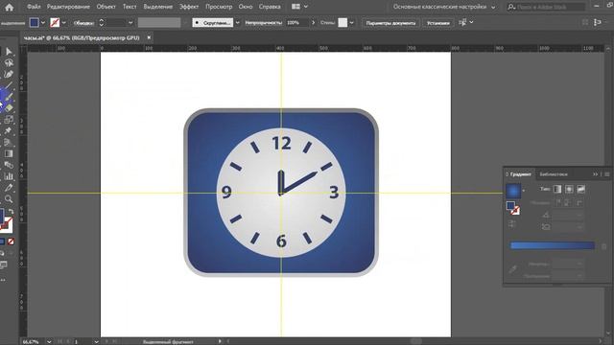
Task: Click the Обводка stroke label link
Action: 83,23
